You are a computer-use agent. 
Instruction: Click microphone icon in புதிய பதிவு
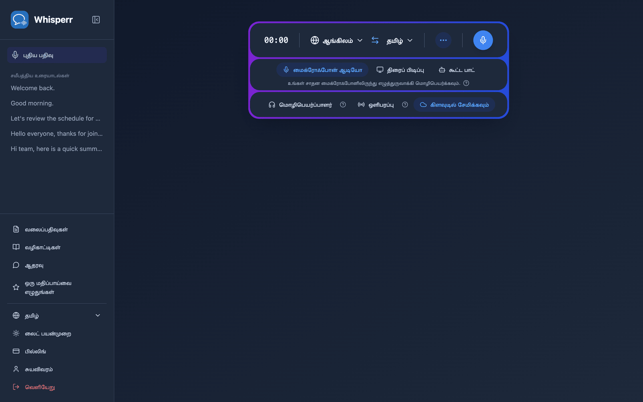15,55
